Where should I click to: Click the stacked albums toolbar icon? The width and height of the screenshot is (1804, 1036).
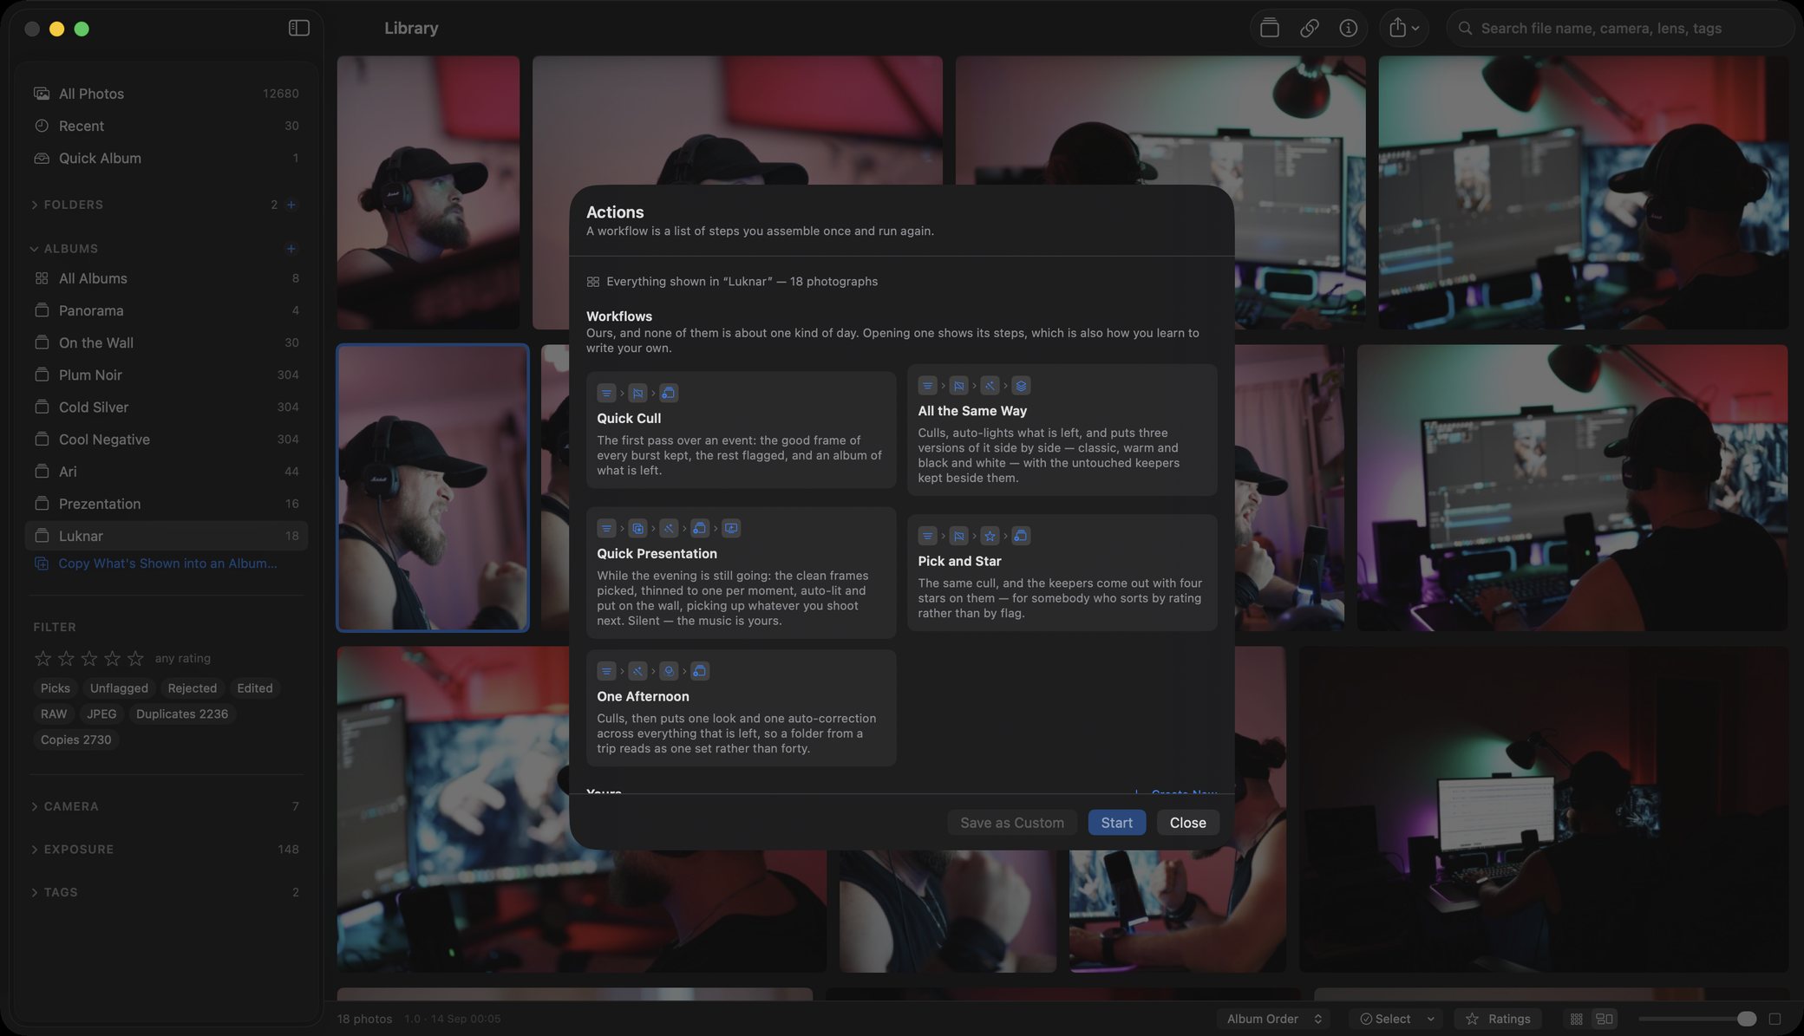(1270, 29)
